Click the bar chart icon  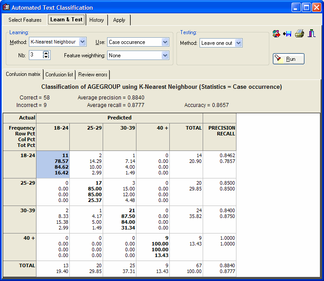(x=312, y=34)
